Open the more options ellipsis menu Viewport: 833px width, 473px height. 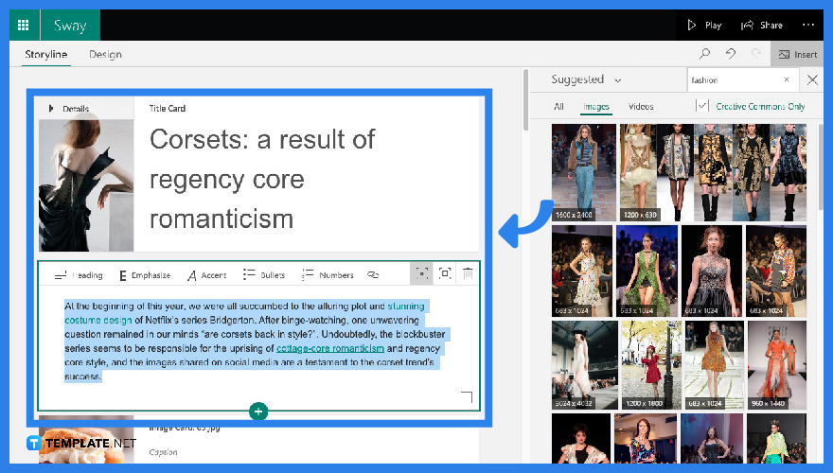click(x=808, y=25)
